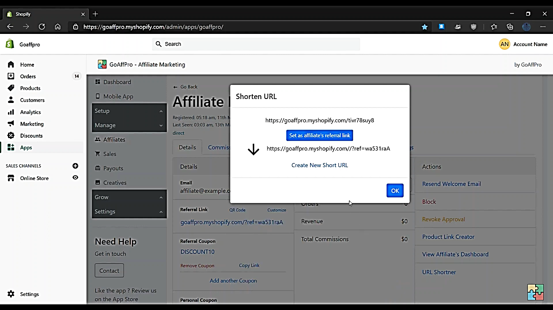
Task: Open the affiliate referral link URL
Action: coord(232,222)
